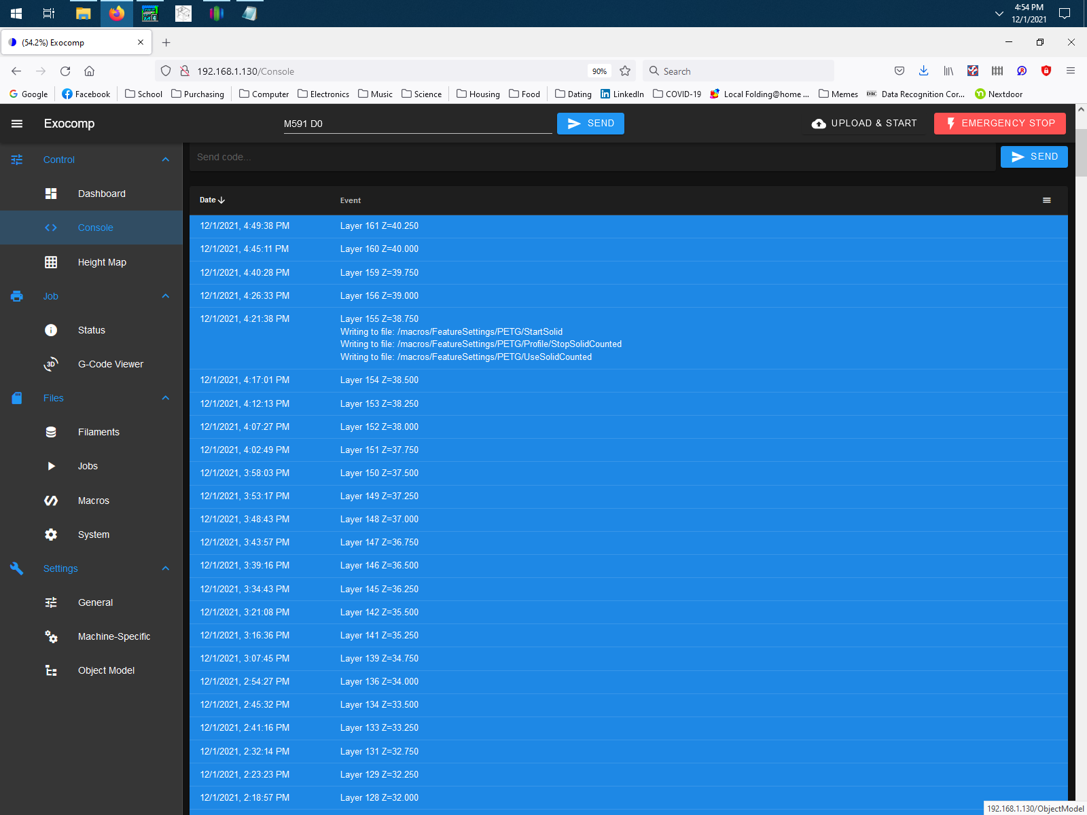Select the Layer 161 Z=40.250 log entry
Image resolution: width=1087 pixels, height=815 pixels.
coord(628,226)
